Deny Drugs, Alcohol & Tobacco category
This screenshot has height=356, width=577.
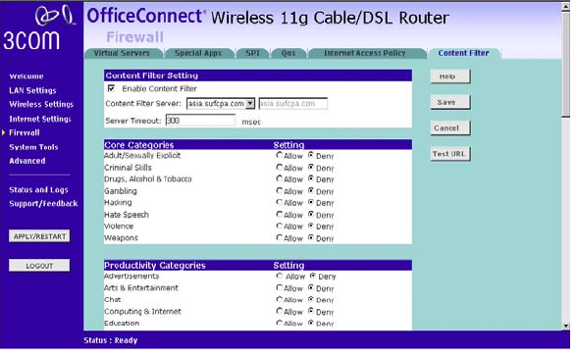tap(311, 178)
